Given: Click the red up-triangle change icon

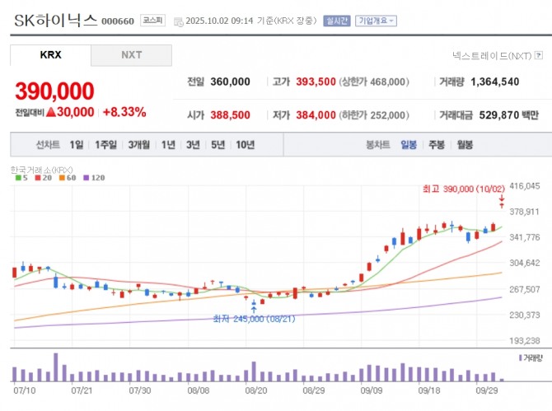Looking at the screenshot, I should [51, 112].
